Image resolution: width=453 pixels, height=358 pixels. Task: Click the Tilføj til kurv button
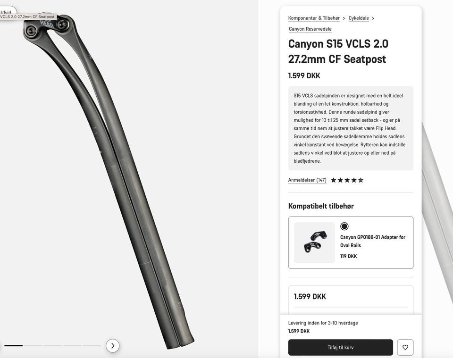click(x=340, y=347)
